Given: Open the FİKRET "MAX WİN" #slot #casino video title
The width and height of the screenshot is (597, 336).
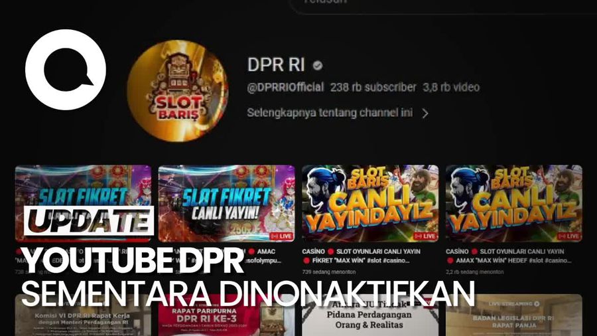Looking at the screenshot, I should (362, 256).
